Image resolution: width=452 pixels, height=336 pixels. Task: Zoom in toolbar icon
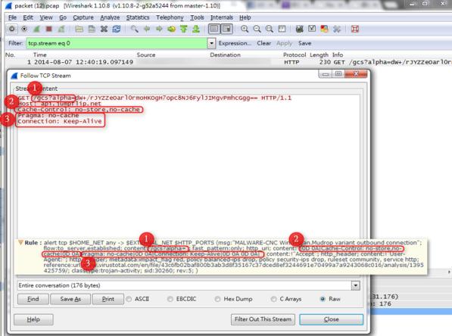coord(245,29)
